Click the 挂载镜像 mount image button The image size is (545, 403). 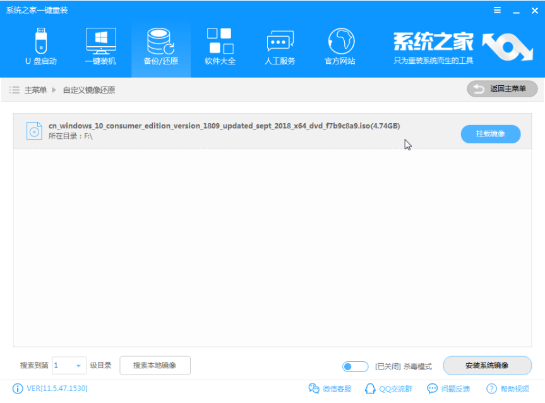[x=491, y=134]
